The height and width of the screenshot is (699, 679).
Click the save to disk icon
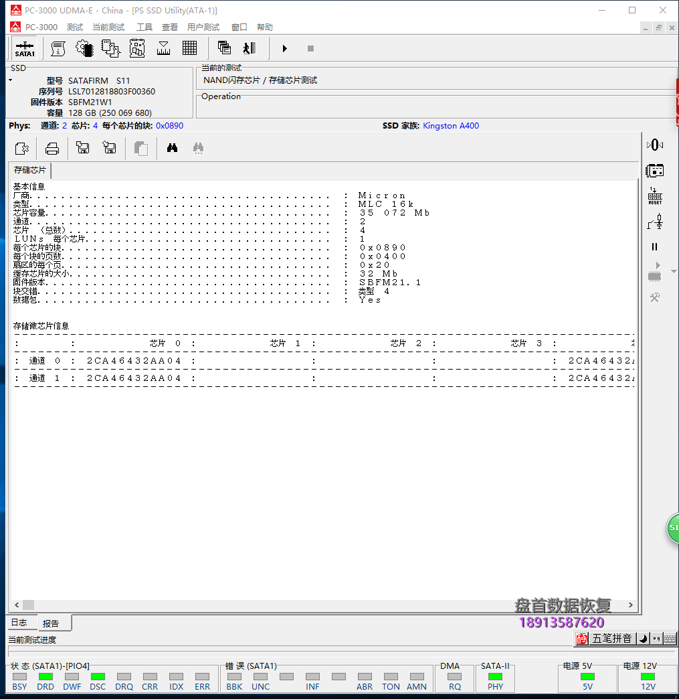(110, 147)
